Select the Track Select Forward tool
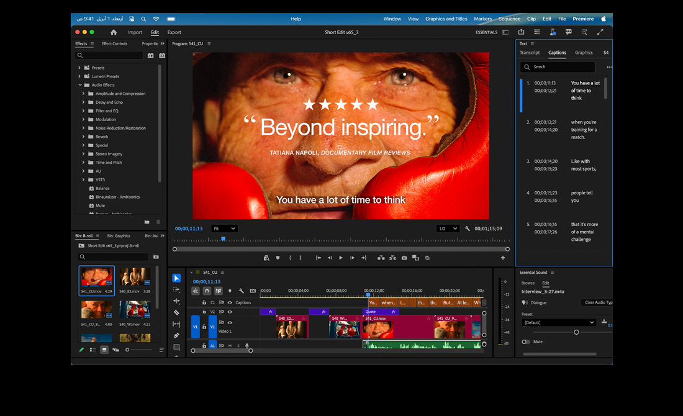 [176, 290]
